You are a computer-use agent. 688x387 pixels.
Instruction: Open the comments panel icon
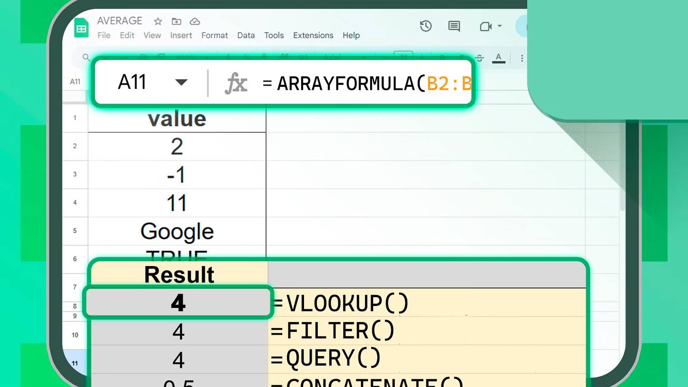pos(454,26)
